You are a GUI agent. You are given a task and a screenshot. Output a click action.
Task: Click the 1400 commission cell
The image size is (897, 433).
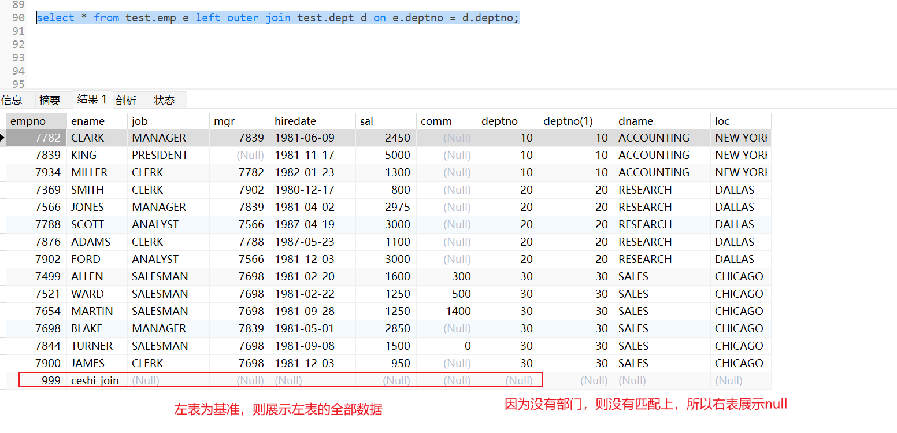tap(458, 311)
